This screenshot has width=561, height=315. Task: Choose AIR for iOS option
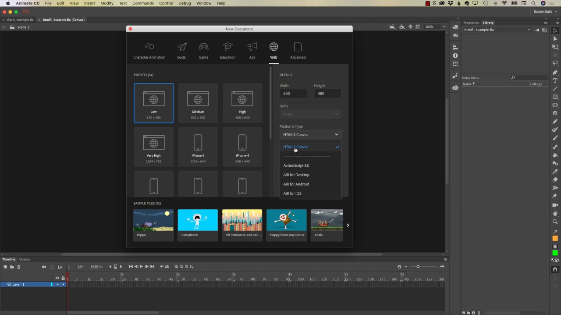pos(292,193)
